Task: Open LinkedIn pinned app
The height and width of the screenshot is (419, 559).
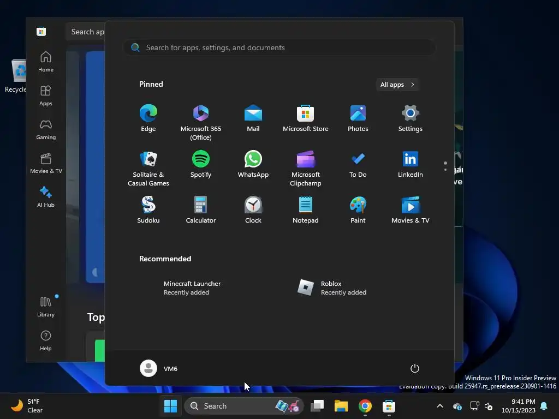Action: click(x=411, y=164)
